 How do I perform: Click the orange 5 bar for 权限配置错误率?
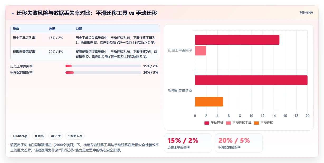coord(209,101)
